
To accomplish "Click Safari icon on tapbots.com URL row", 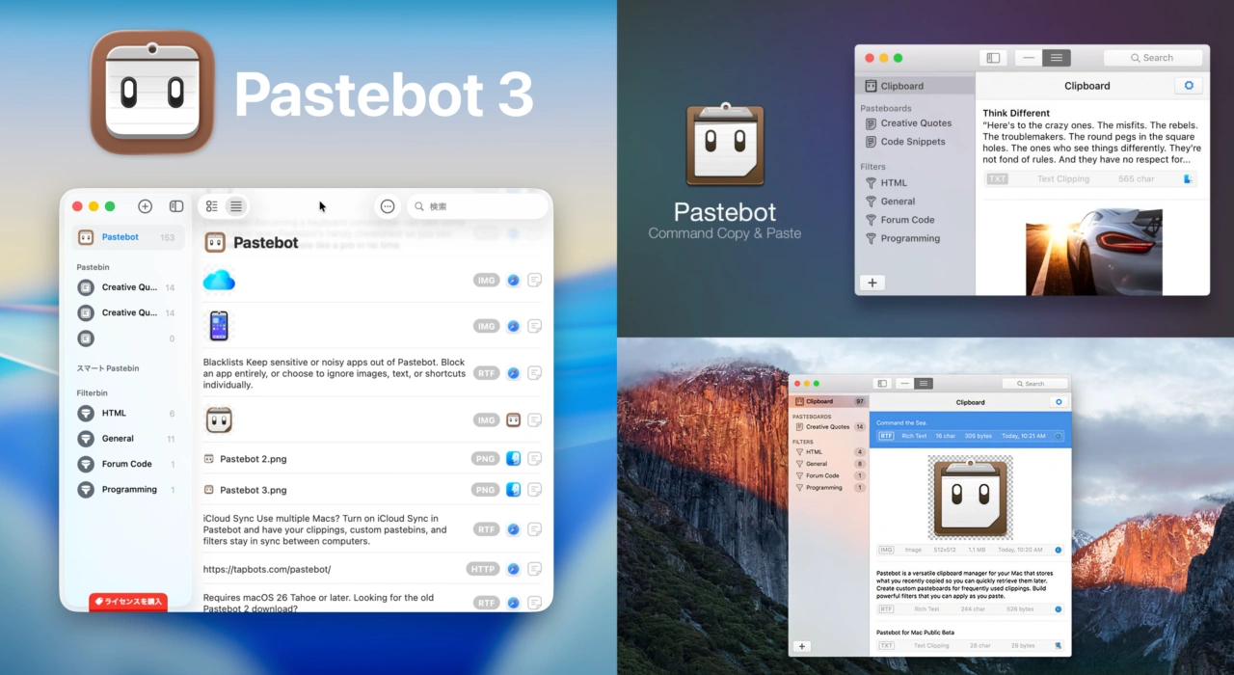I will (513, 569).
